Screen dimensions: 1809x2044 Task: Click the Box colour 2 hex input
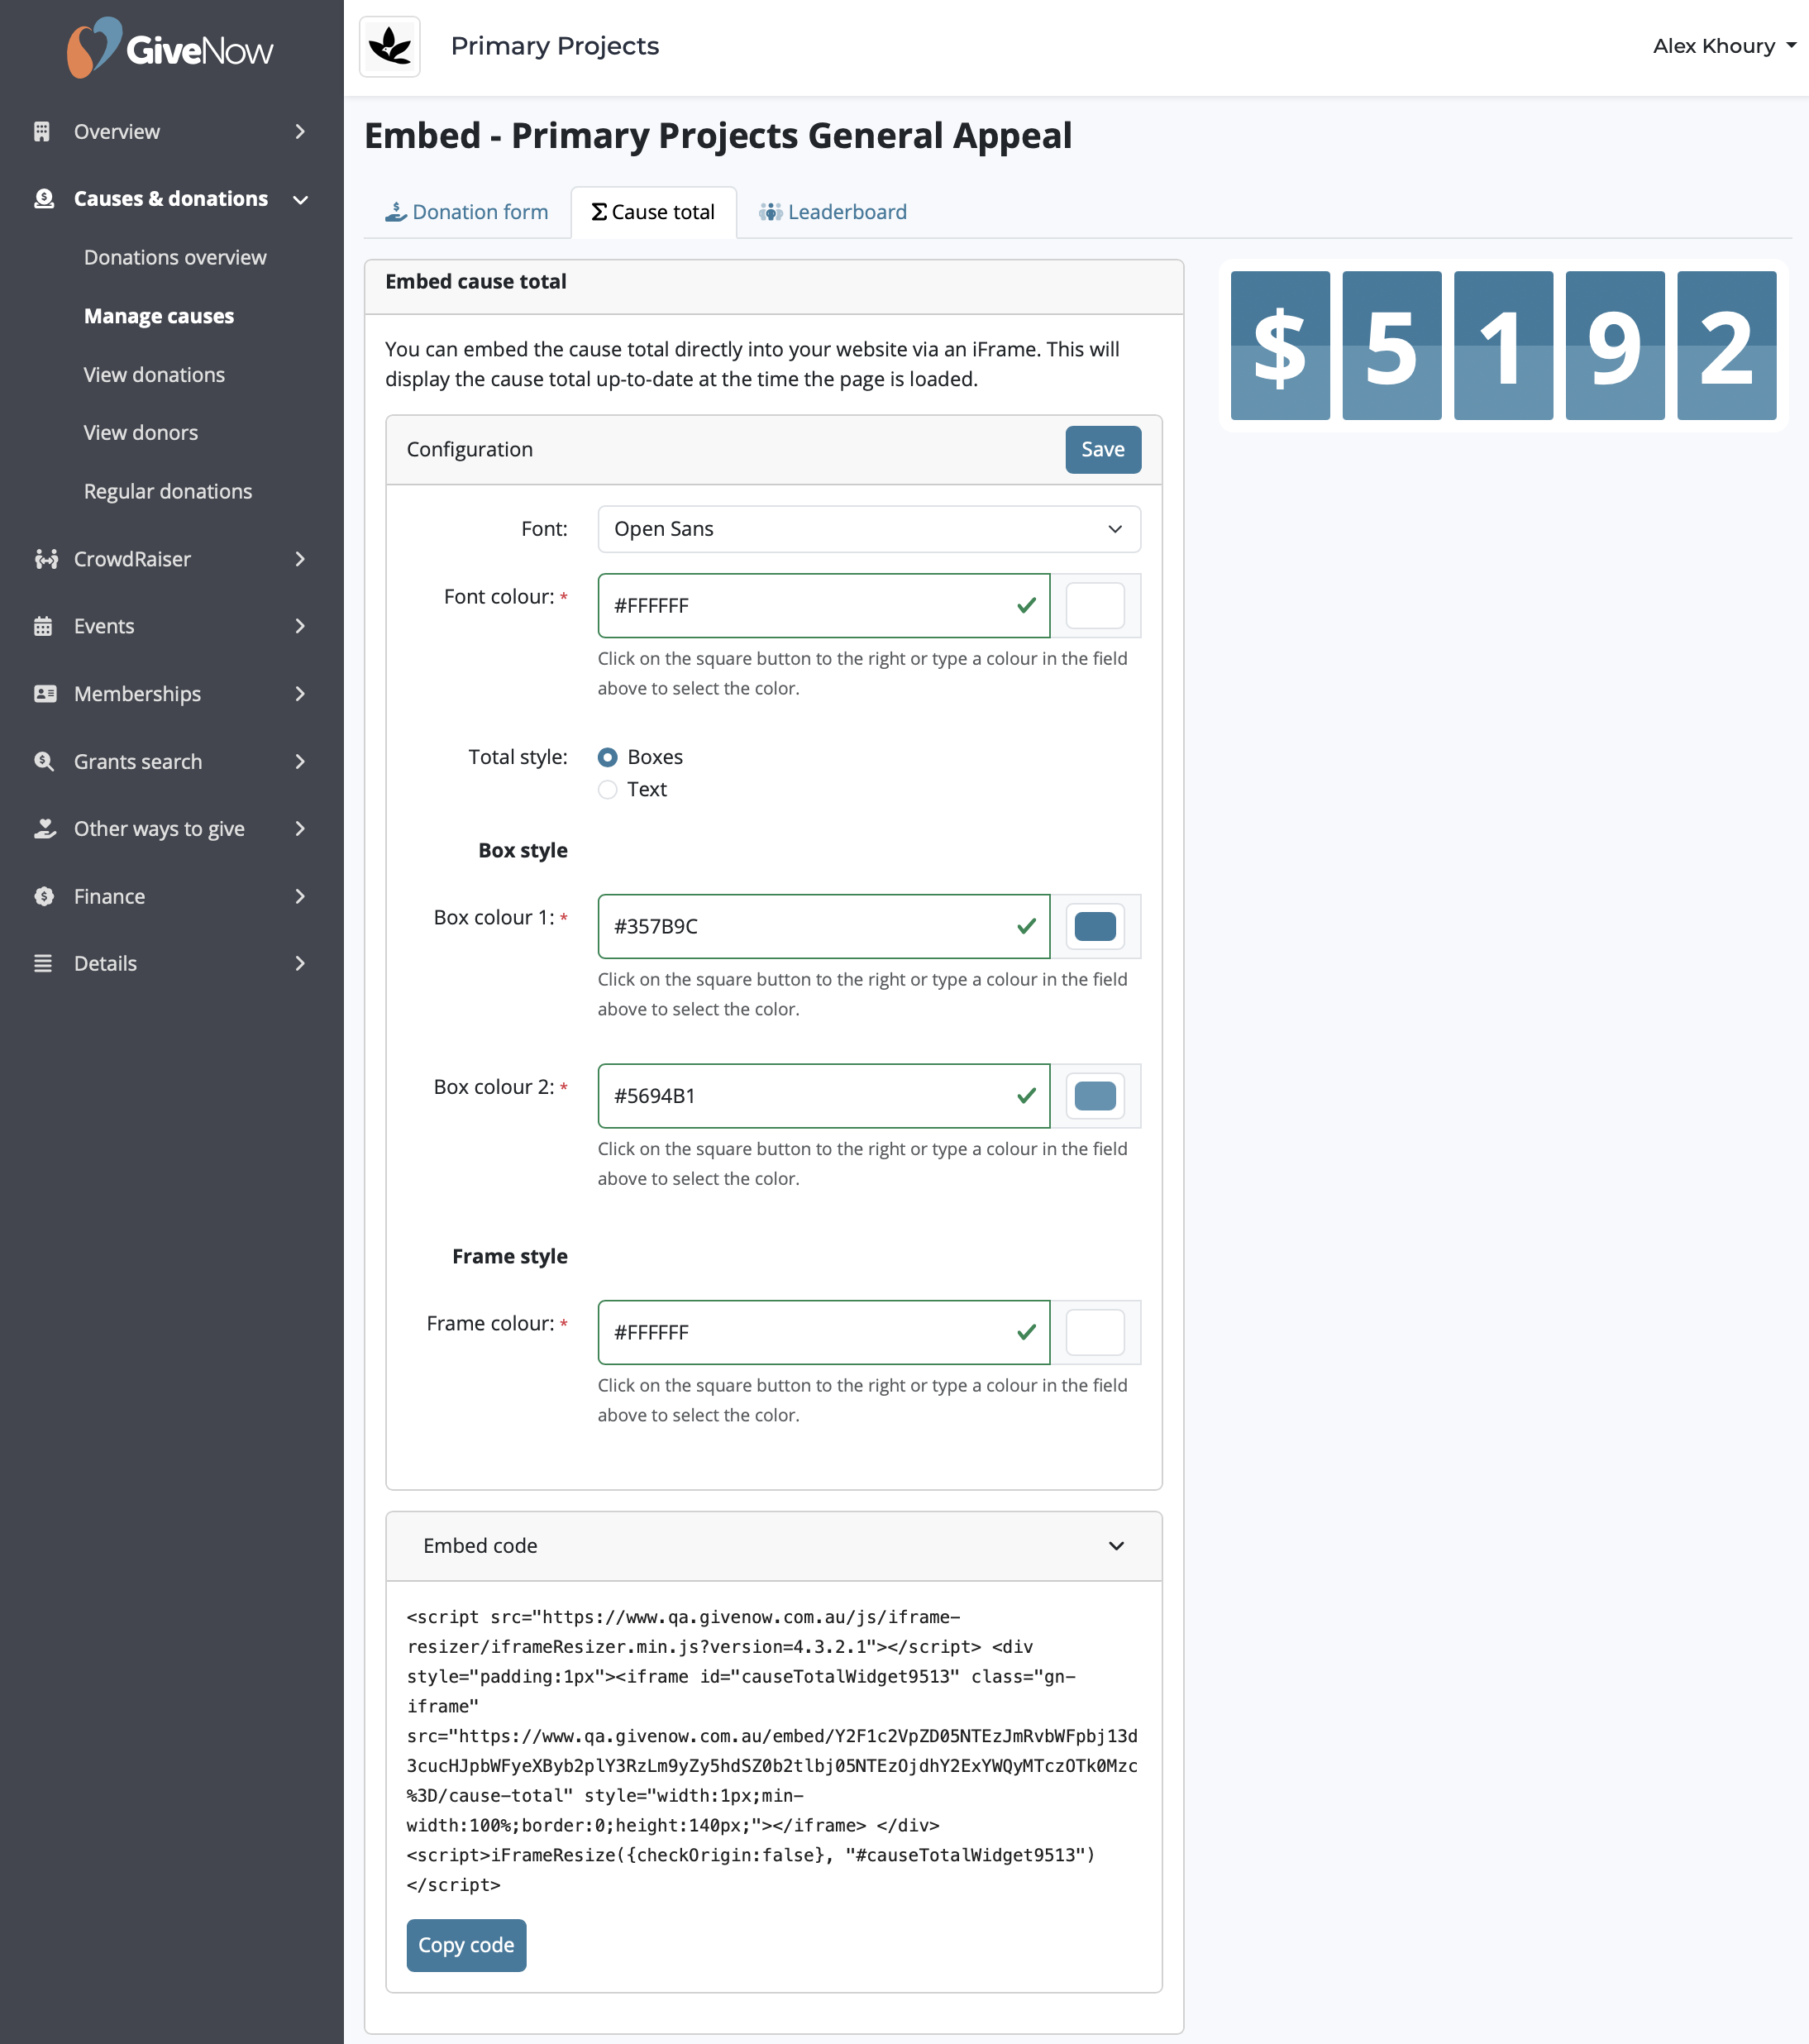pos(824,1096)
